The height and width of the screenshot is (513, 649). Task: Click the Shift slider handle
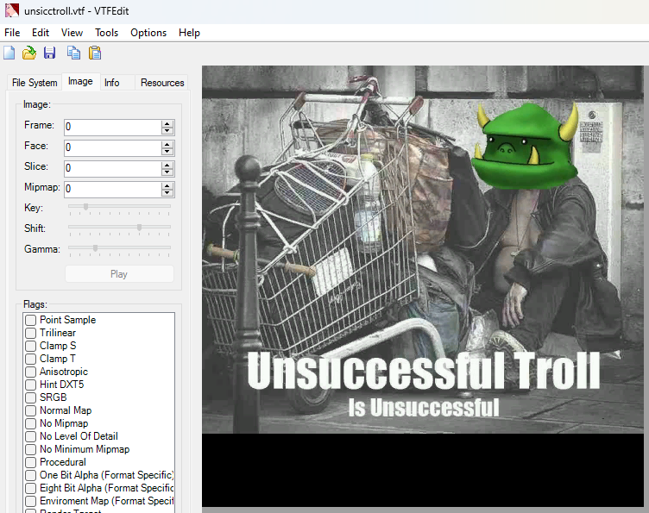[x=140, y=227]
